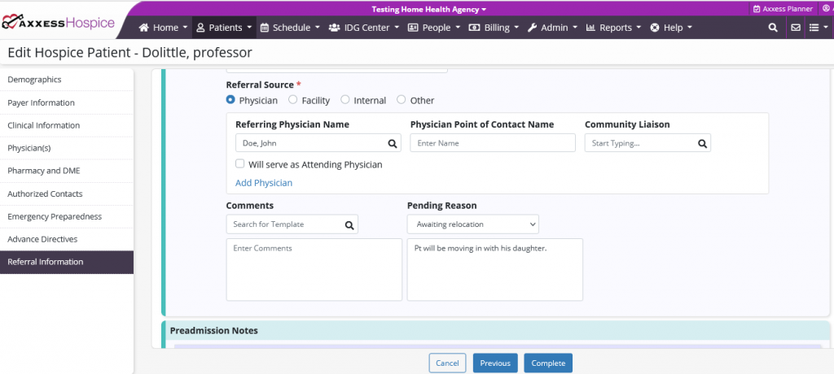Click the Previous button
This screenshot has width=834, height=374.
tap(494, 363)
